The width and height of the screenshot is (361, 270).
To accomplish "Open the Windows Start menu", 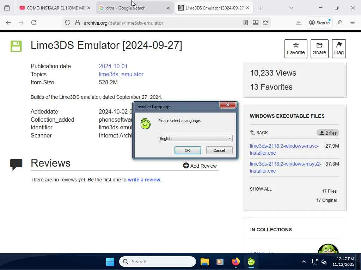I will 110,262.
